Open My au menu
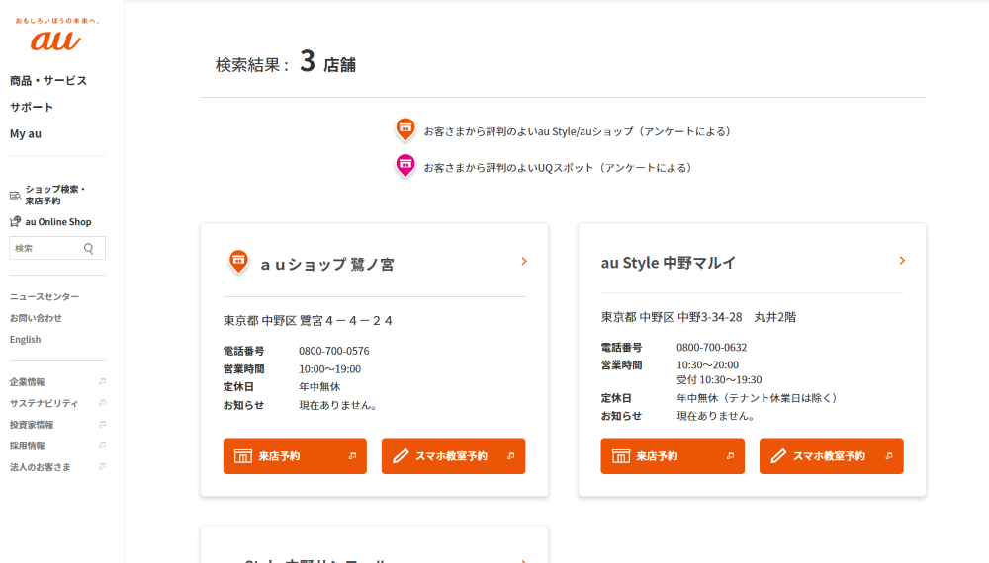This screenshot has height=563, width=989. pos(26,133)
